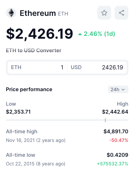Viewport: 136px width, 173px height.
Task: Click the +575532.37% all-time low change
Action: [x=113, y=164]
